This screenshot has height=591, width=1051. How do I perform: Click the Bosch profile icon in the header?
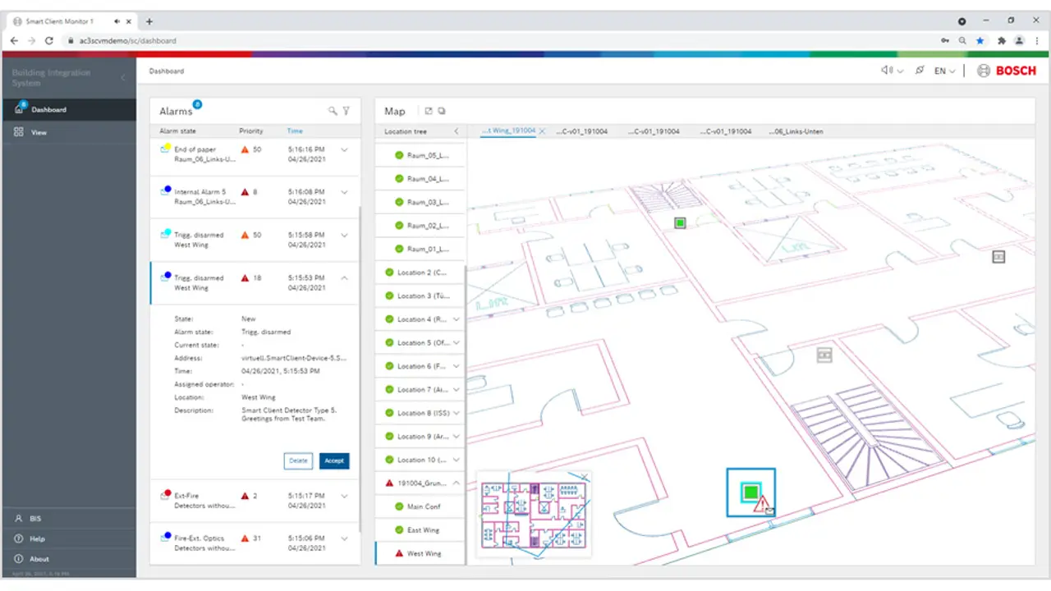tap(983, 71)
